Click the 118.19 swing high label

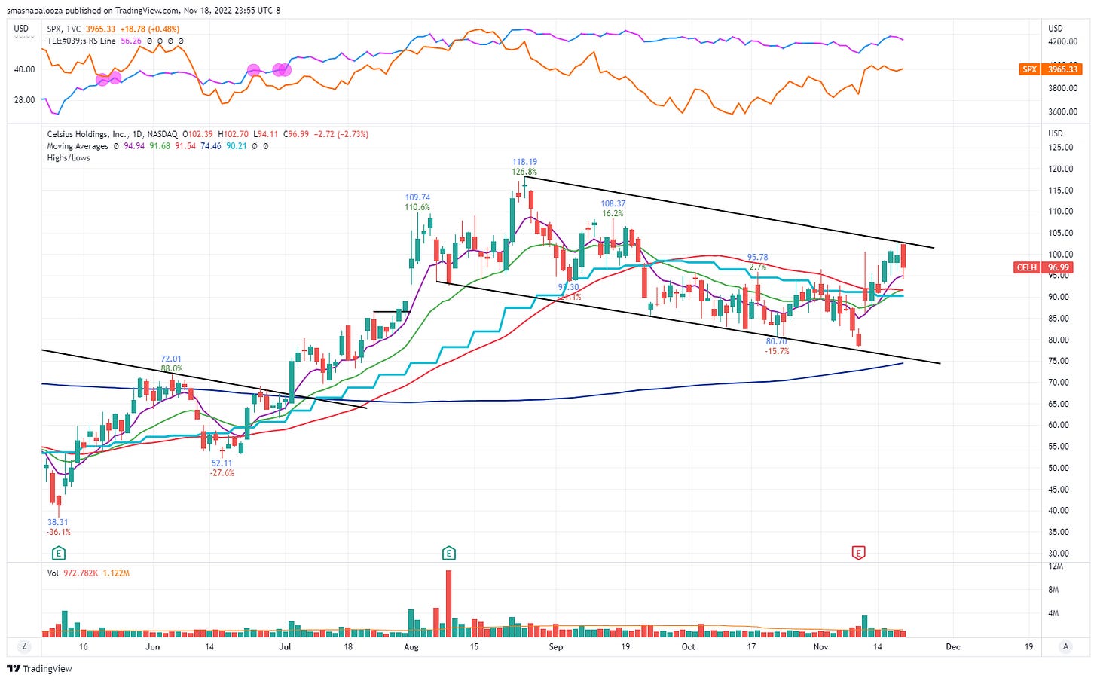[x=524, y=162]
